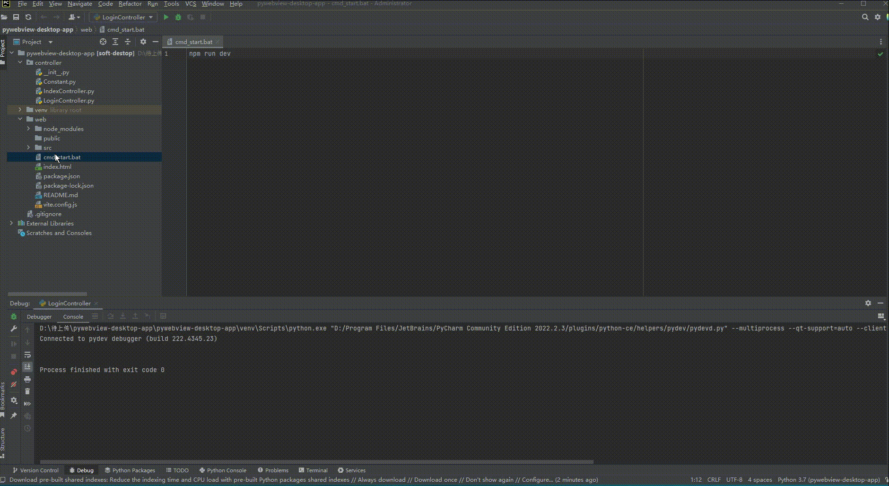Open the Navigate menu
The width and height of the screenshot is (889, 486).
point(79,4)
